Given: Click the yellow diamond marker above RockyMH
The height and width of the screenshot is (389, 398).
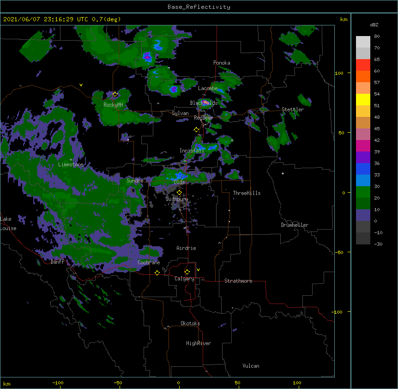Looking at the screenshot, I should coord(115,94).
